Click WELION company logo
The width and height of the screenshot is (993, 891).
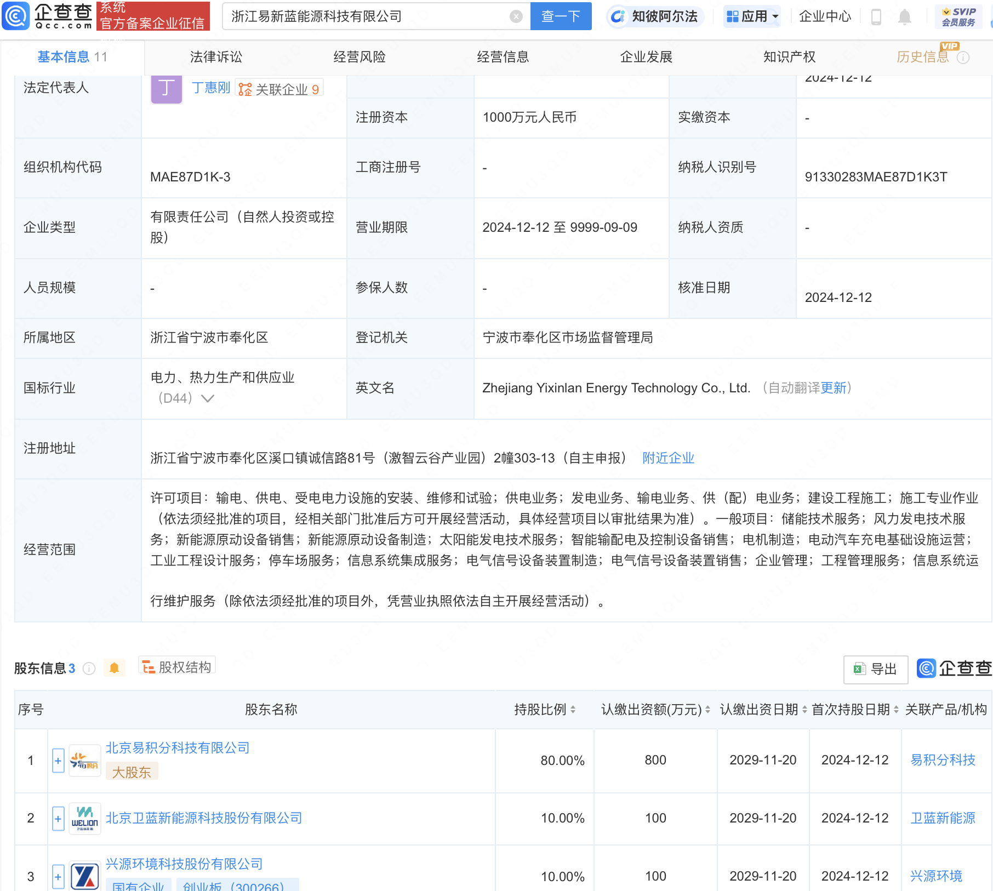(84, 819)
